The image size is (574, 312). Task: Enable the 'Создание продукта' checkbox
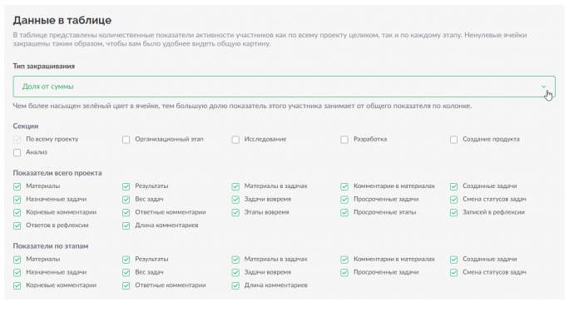pos(454,140)
